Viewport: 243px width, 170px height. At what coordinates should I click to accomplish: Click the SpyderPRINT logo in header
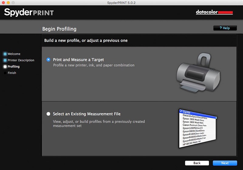point(29,12)
